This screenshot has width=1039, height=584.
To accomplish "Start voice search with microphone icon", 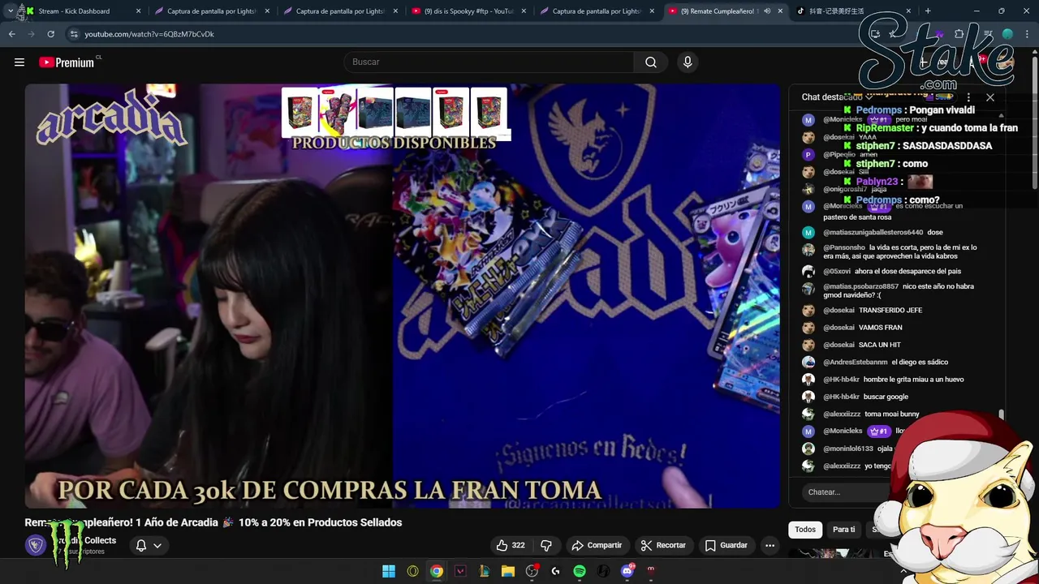I will click(688, 62).
